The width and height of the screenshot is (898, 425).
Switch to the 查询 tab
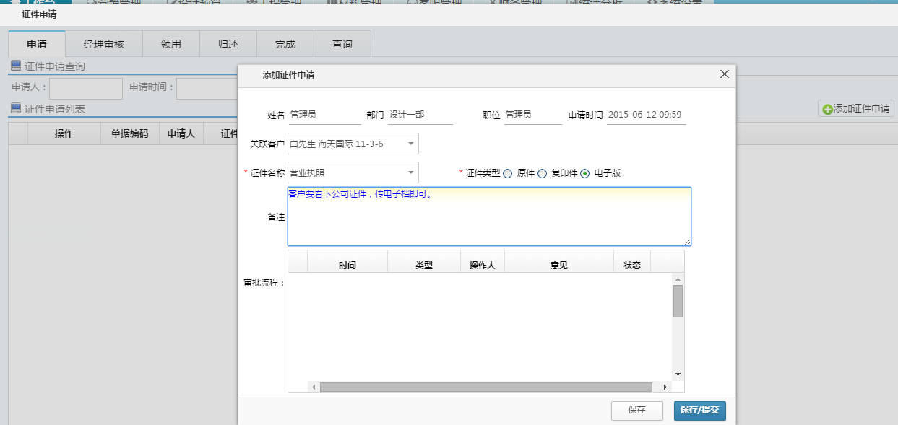342,43
